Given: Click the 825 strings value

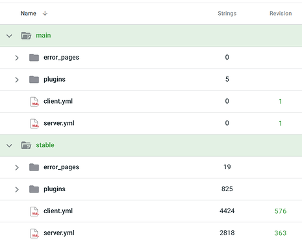Looking at the screenshot, I should coord(227,189).
